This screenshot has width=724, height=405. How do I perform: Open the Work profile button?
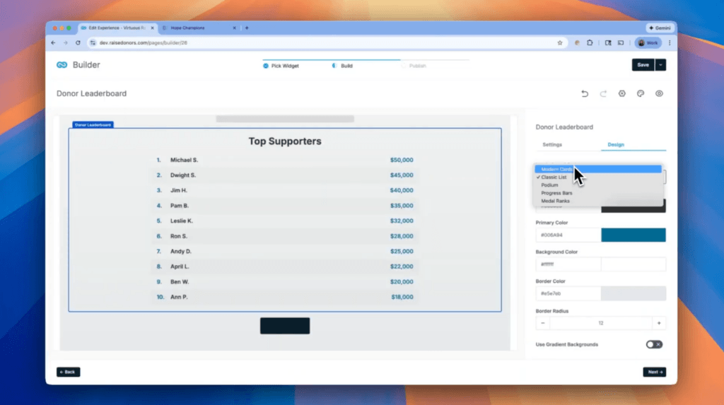point(648,42)
